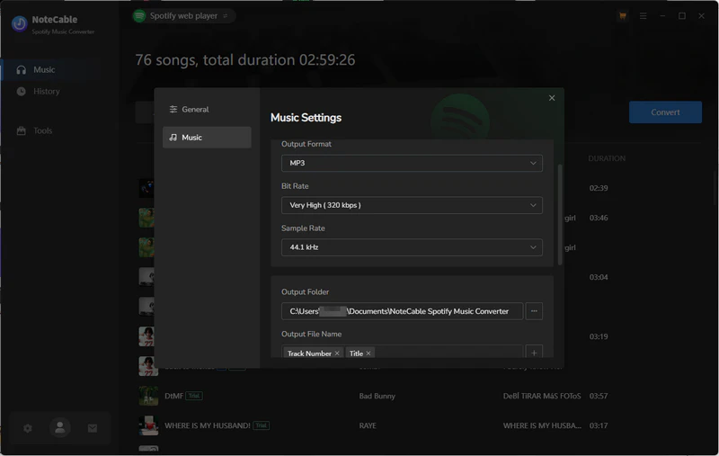Click the clock icon beside History
The width and height of the screenshot is (719, 456).
[21, 92]
